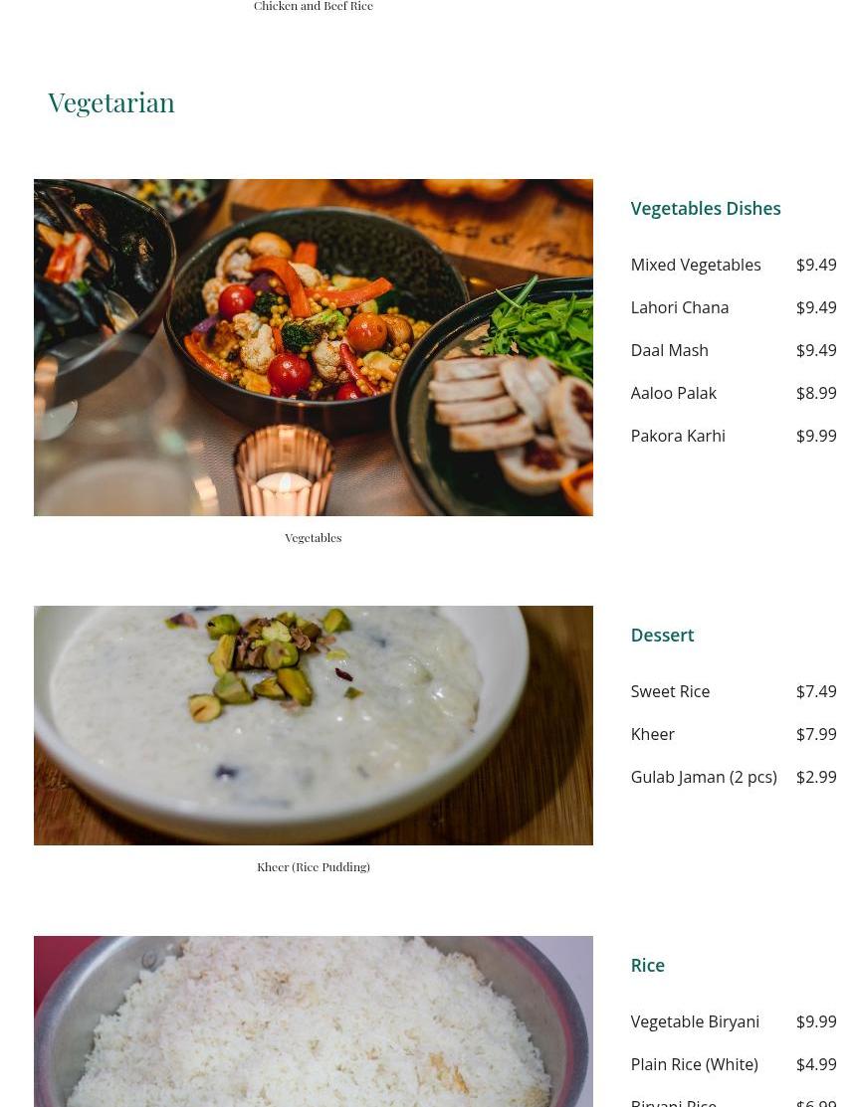Image resolution: width=858 pixels, height=1107 pixels.
Task: Choose Daal Mash from the menu
Action: (x=669, y=350)
